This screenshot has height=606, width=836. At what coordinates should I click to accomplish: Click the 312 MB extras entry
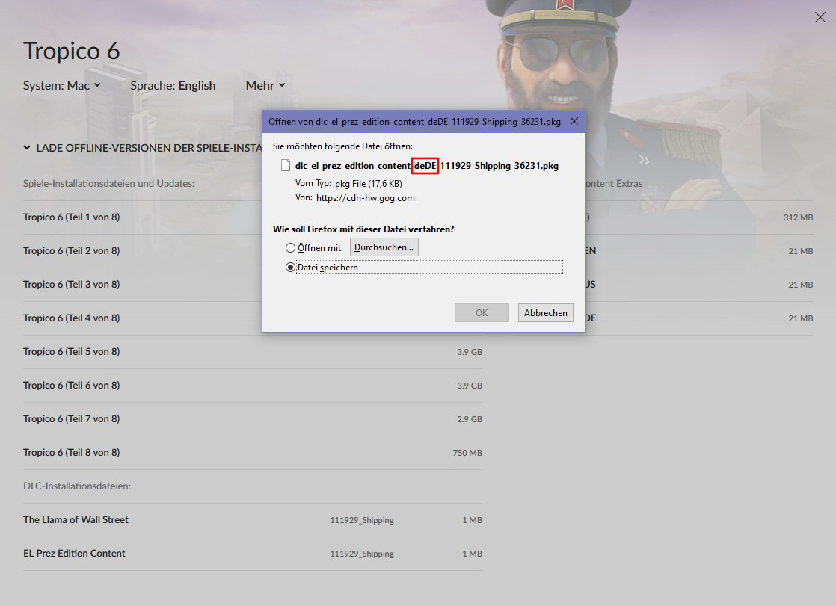(798, 217)
